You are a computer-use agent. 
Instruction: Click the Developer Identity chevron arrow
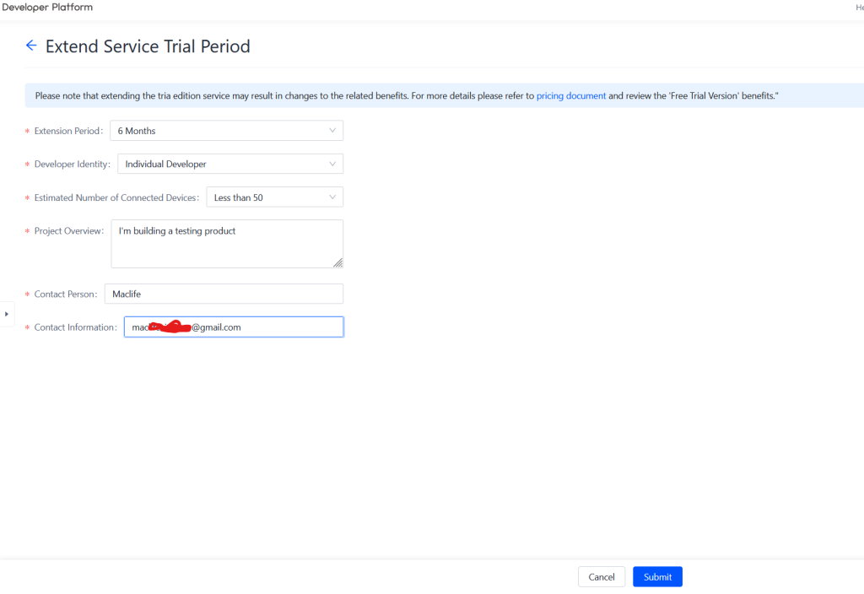pos(332,164)
